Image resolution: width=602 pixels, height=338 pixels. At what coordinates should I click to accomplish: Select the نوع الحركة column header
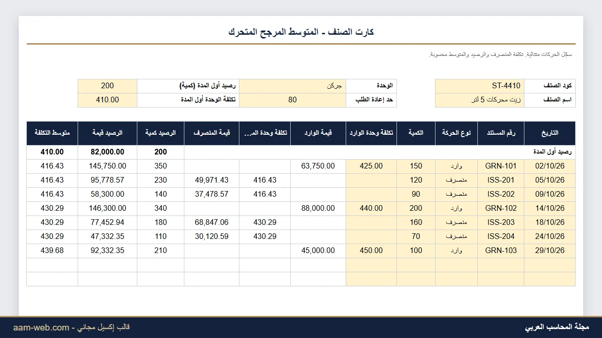click(x=456, y=133)
